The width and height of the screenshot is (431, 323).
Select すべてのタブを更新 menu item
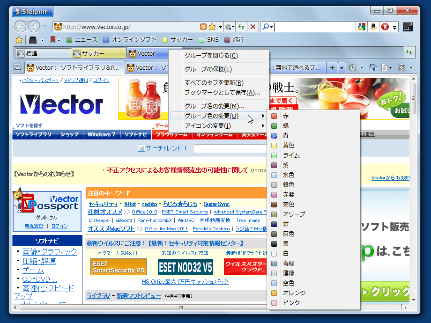(219, 83)
